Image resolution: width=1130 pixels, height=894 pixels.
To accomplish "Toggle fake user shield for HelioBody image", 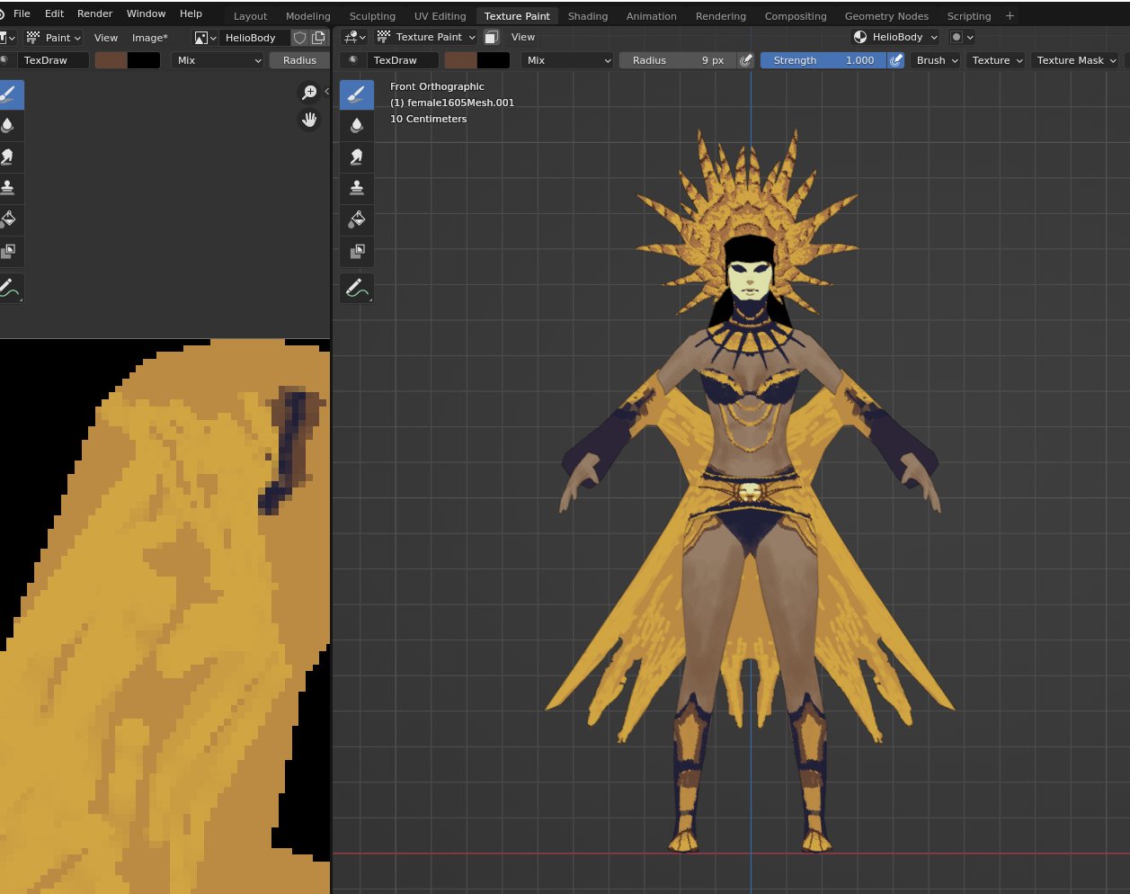I will pos(300,38).
